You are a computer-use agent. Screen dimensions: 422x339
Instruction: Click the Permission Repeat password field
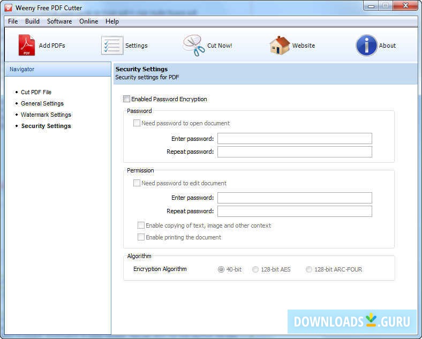(x=295, y=211)
